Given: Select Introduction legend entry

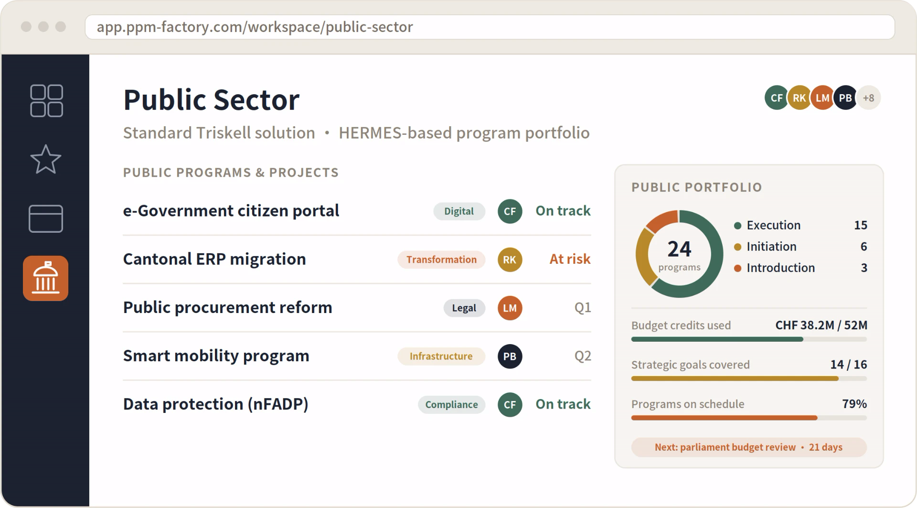Looking at the screenshot, I should click(x=800, y=268).
